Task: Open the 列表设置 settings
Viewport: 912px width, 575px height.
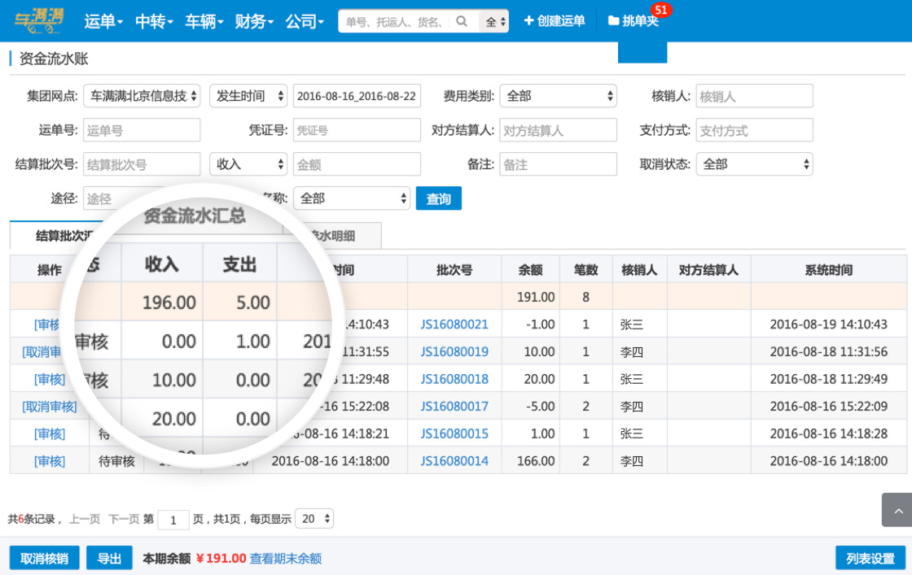Action: click(870, 558)
